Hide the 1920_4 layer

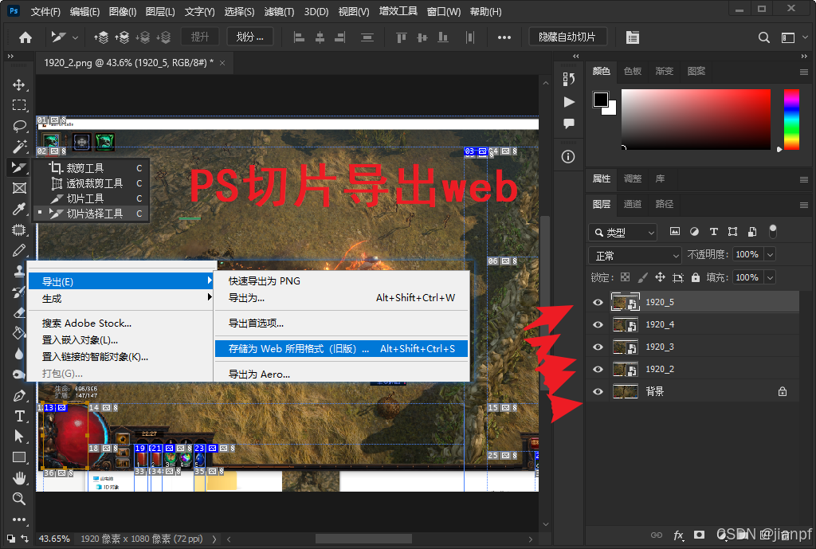click(x=598, y=325)
